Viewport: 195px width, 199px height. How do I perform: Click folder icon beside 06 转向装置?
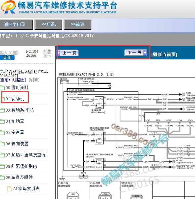[2, 144]
